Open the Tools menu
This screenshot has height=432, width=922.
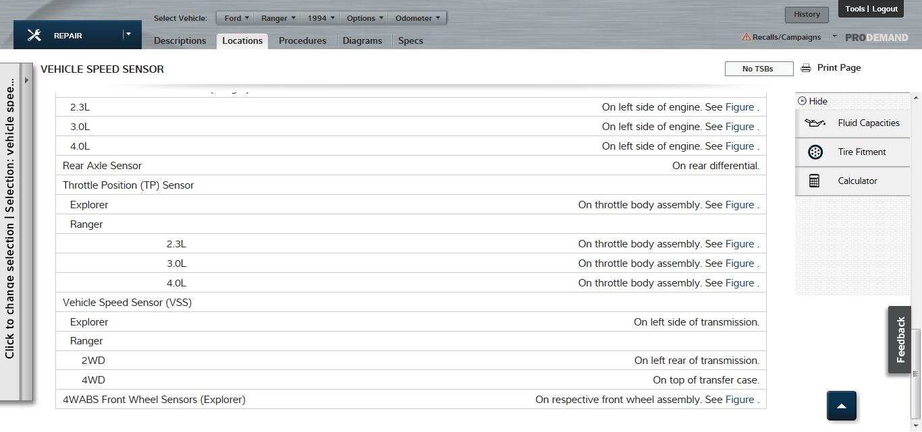855,9
